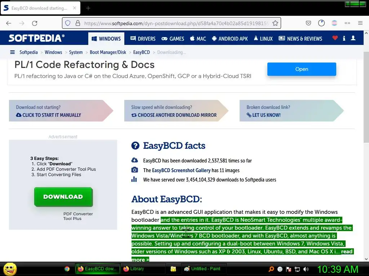Open the EasyBCD Screenshot Gallery link
369x276 pixels.
coord(181,170)
